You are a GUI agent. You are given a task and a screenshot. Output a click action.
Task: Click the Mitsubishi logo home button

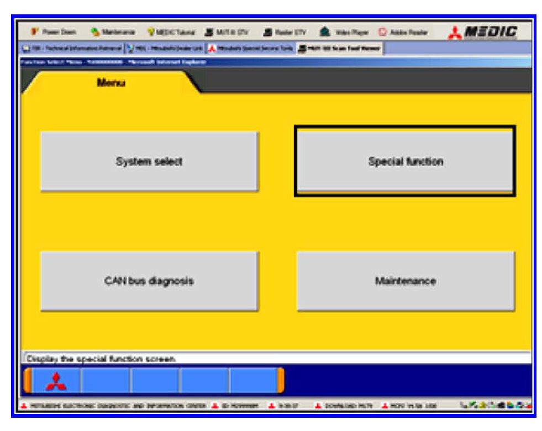(56, 381)
